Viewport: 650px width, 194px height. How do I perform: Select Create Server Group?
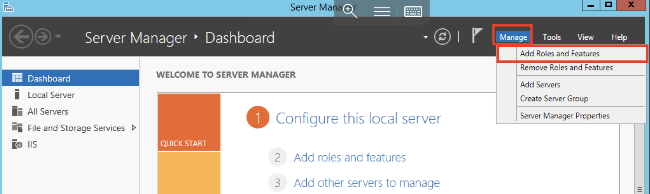571,99
